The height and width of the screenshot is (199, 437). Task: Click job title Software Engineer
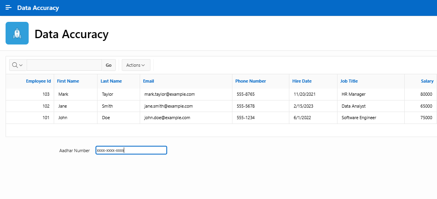pyautogui.click(x=359, y=118)
